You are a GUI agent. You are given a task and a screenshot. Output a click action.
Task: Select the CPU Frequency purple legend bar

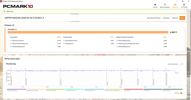17,89
